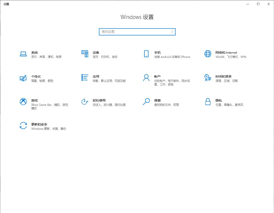Click description Windows 更新、恢复、备份
Screen dimensions: 274x213
click(x=49, y=129)
